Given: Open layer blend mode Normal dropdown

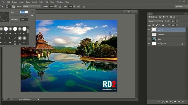Looking at the screenshot, I should tap(155, 21).
